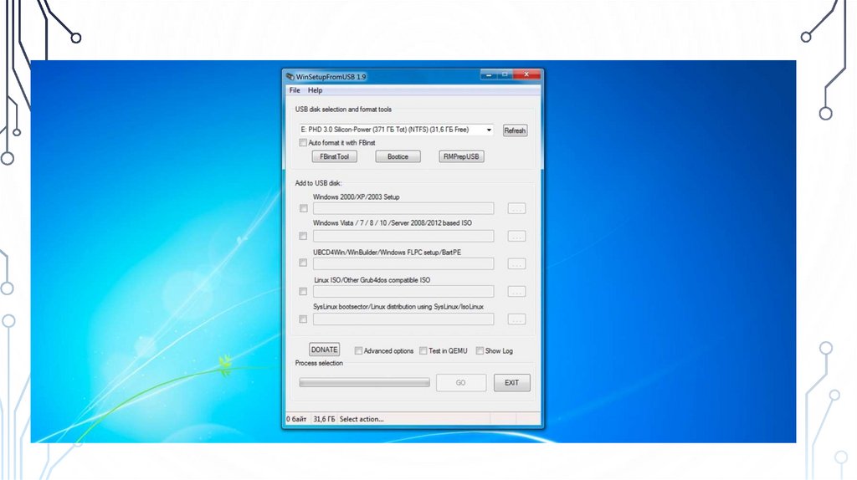Browse for Windows Vista/7/8/10 ISO file
The height and width of the screenshot is (480, 857).
[516, 236]
